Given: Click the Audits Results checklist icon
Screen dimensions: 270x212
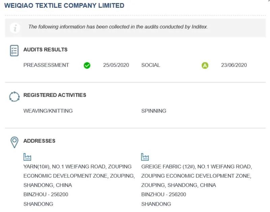Looking at the screenshot, I should 14,51.
